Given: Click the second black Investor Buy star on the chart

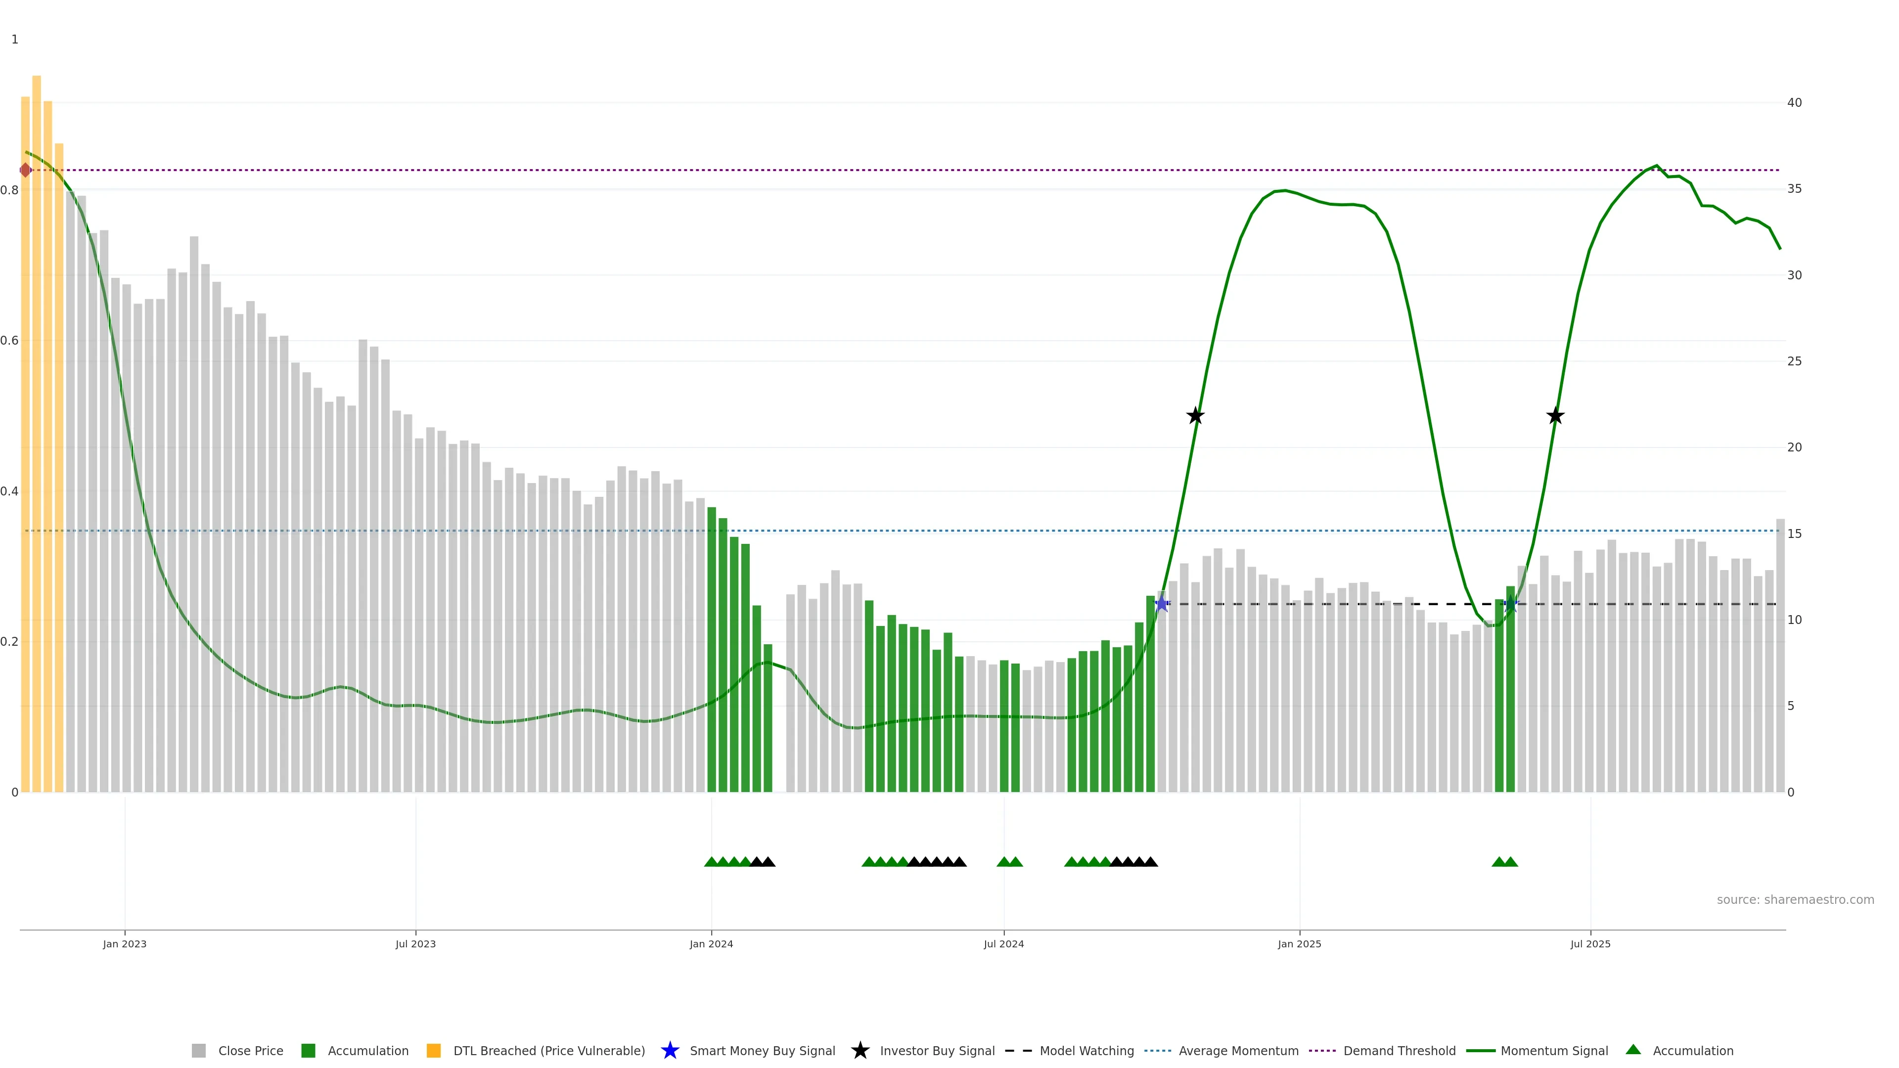Looking at the screenshot, I should pyautogui.click(x=1555, y=416).
